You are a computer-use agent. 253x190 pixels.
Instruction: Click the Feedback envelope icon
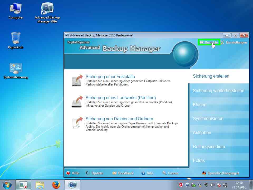(114, 173)
